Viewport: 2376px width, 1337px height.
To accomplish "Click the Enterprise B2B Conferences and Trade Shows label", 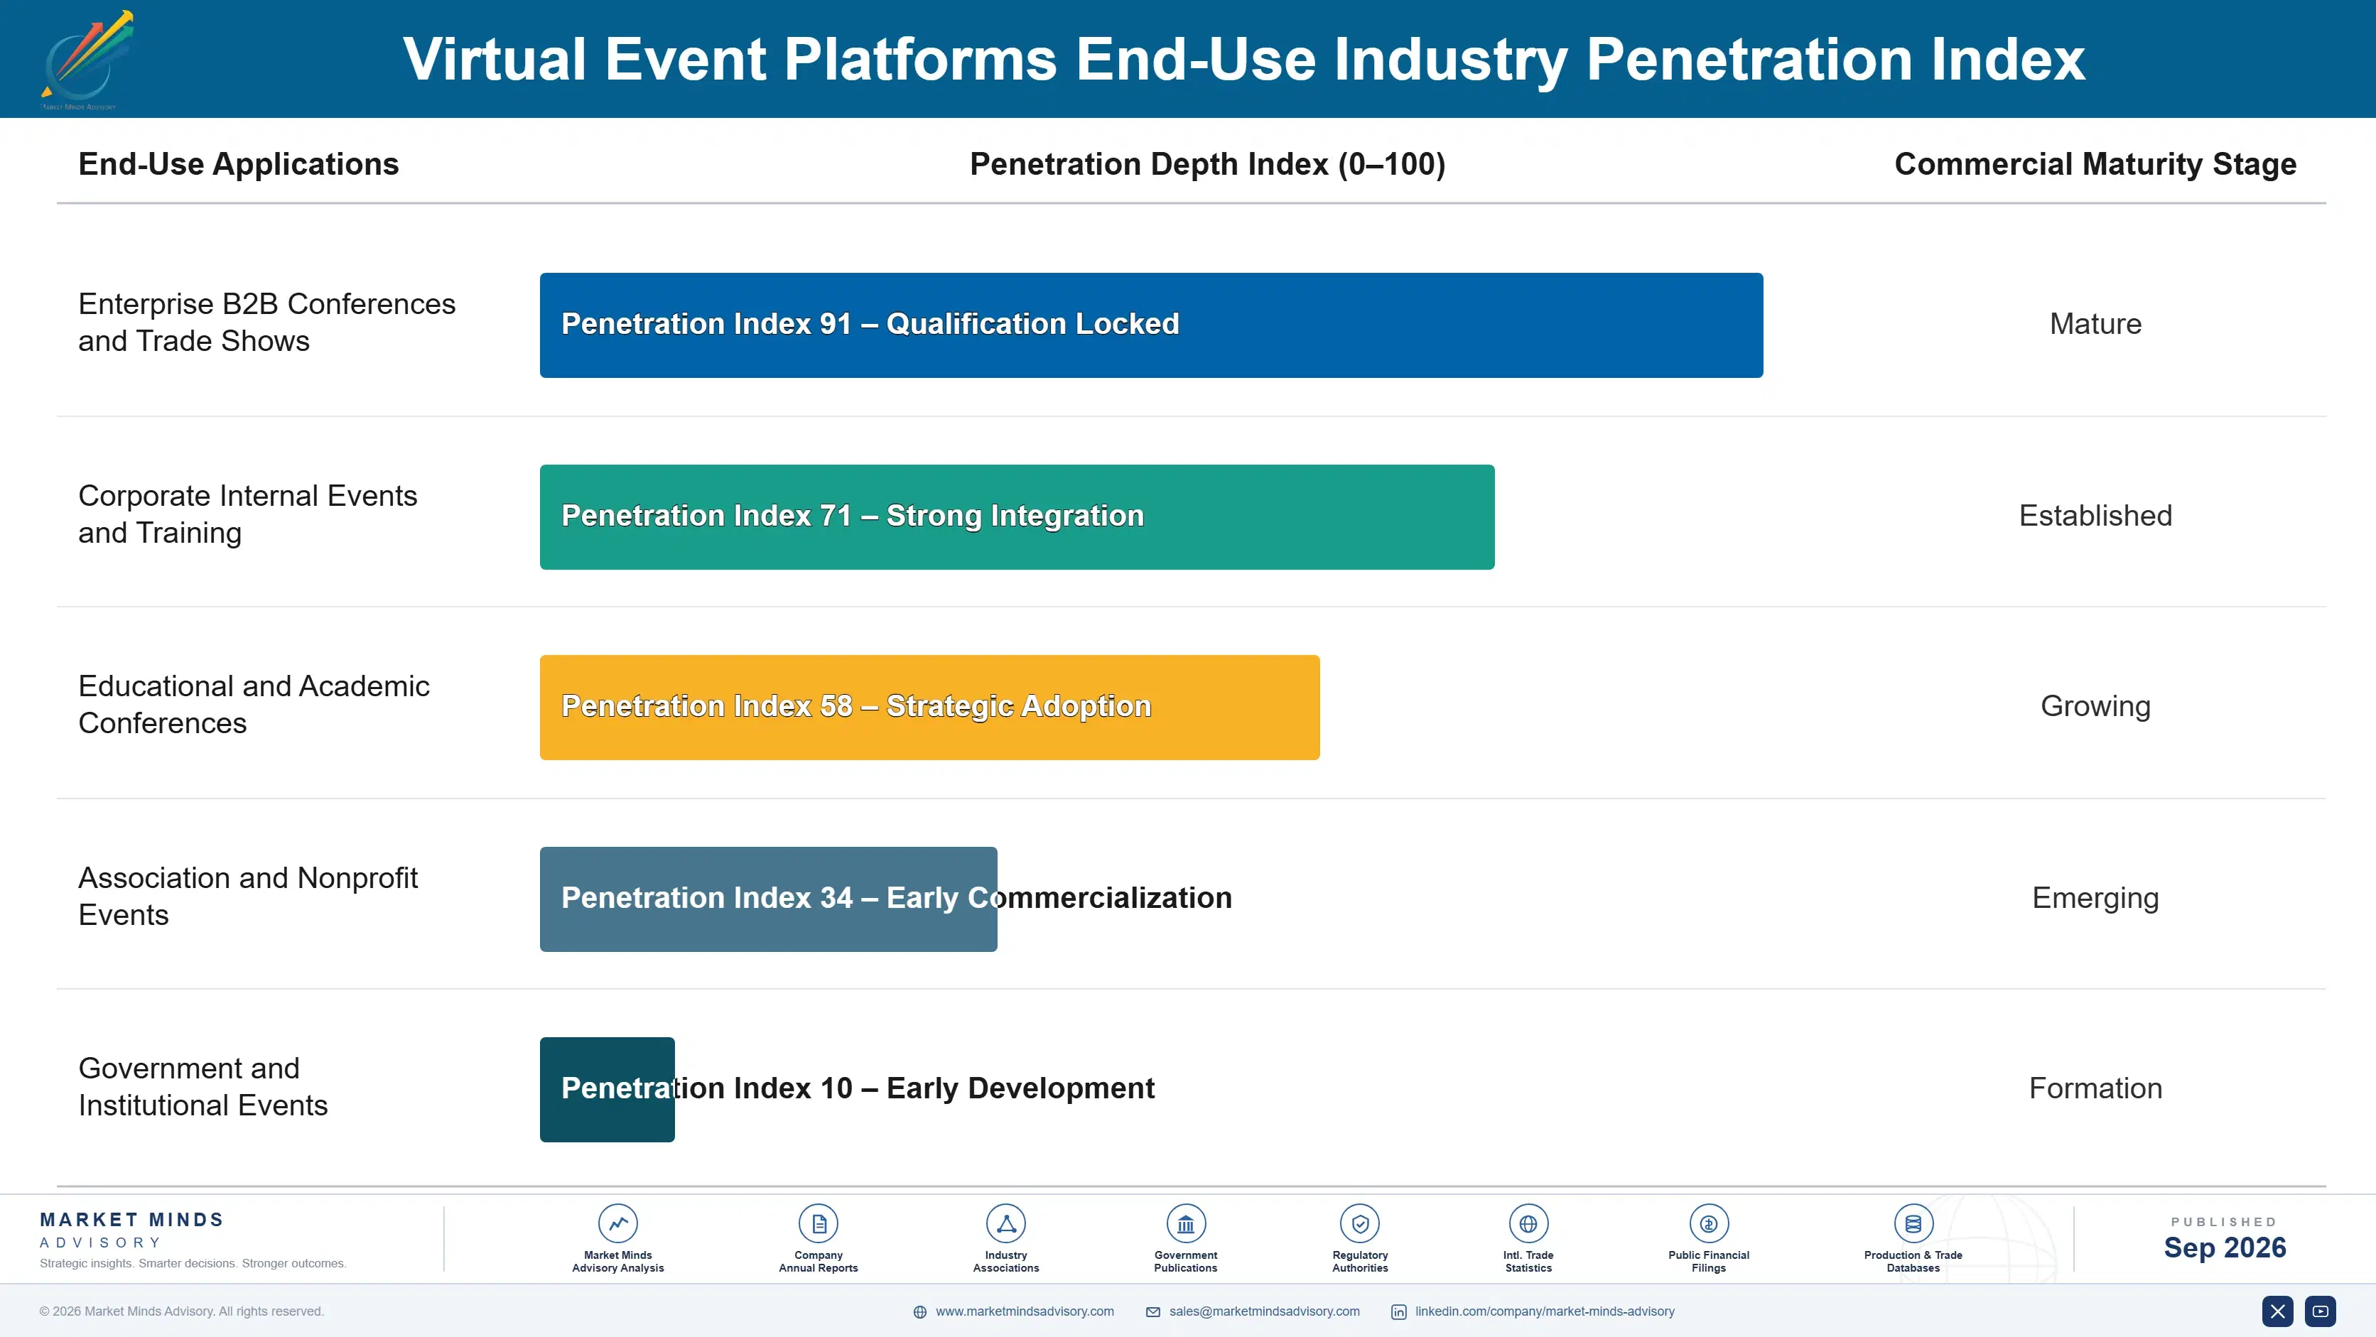I will point(266,323).
